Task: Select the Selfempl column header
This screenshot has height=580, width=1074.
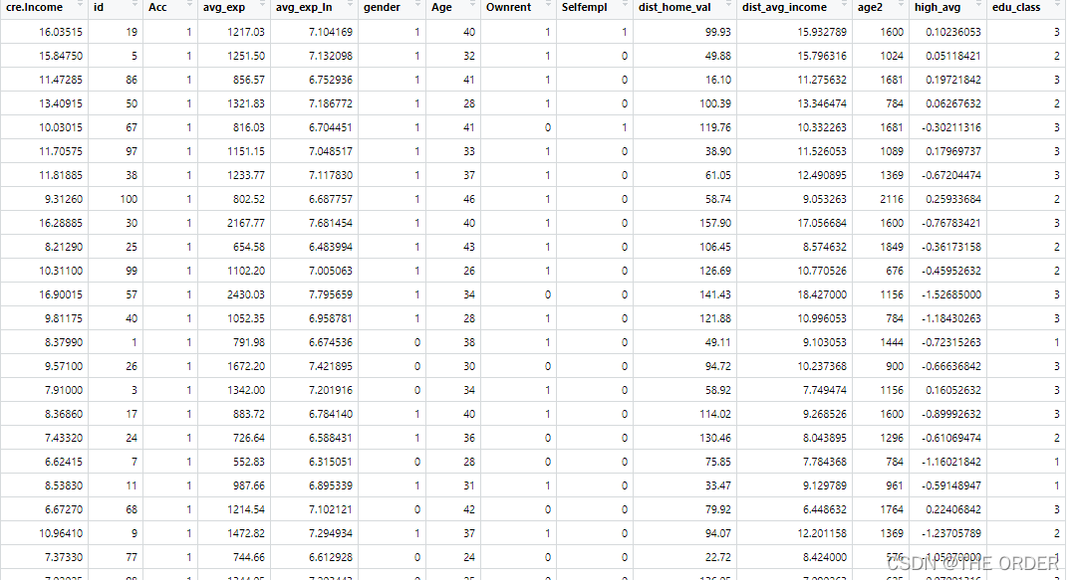Action: [x=584, y=8]
